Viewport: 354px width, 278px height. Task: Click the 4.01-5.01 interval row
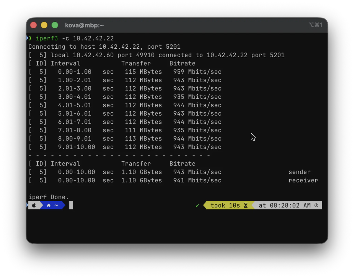click(125, 105)
